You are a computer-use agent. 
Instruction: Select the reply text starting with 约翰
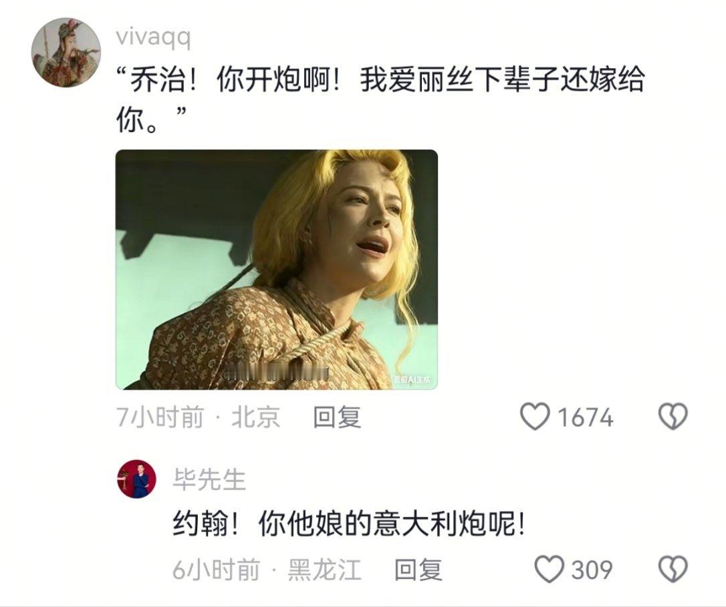(x=349, y=524)
